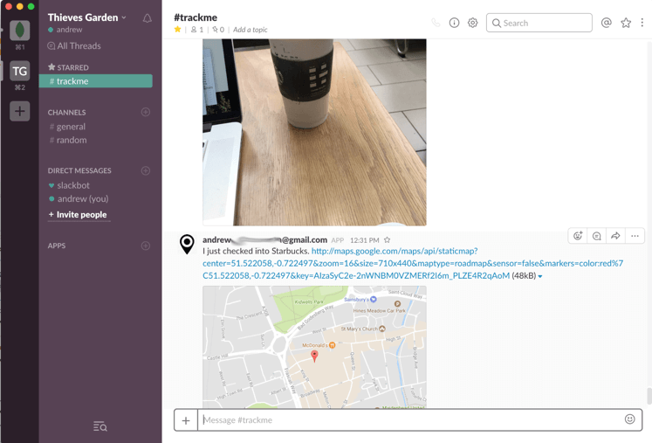Screen dimensions: 652x443
Task: Click the #trackme channel title
Action: coord(196,17)
